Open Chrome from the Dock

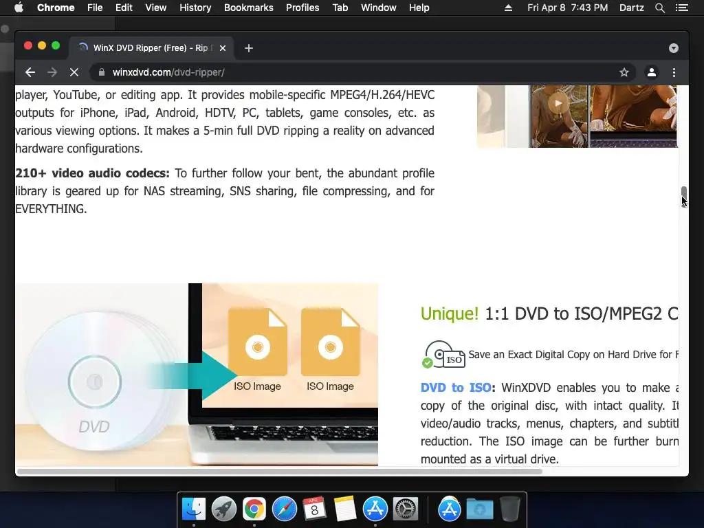(254, 509)
